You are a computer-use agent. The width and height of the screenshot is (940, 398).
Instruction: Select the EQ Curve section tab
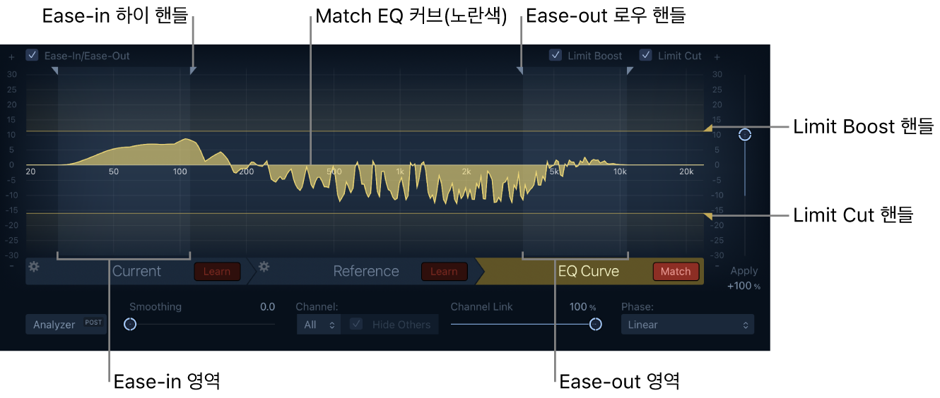click(x=589, y=271)
